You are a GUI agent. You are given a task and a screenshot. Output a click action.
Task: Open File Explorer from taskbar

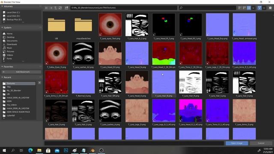(39, 150)
